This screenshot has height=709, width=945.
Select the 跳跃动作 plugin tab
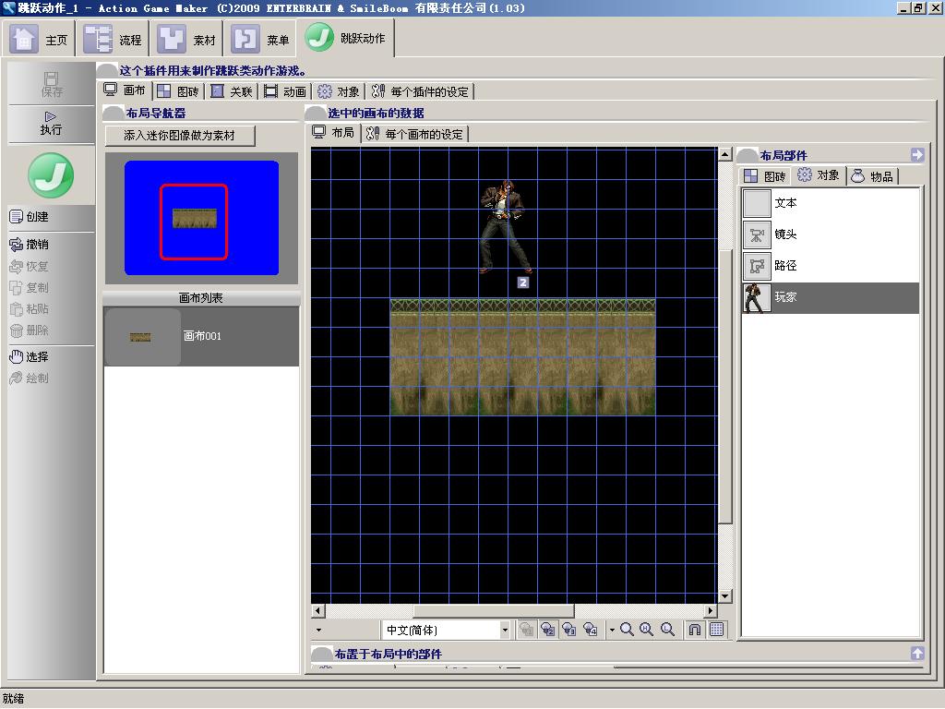pos(346,38)
